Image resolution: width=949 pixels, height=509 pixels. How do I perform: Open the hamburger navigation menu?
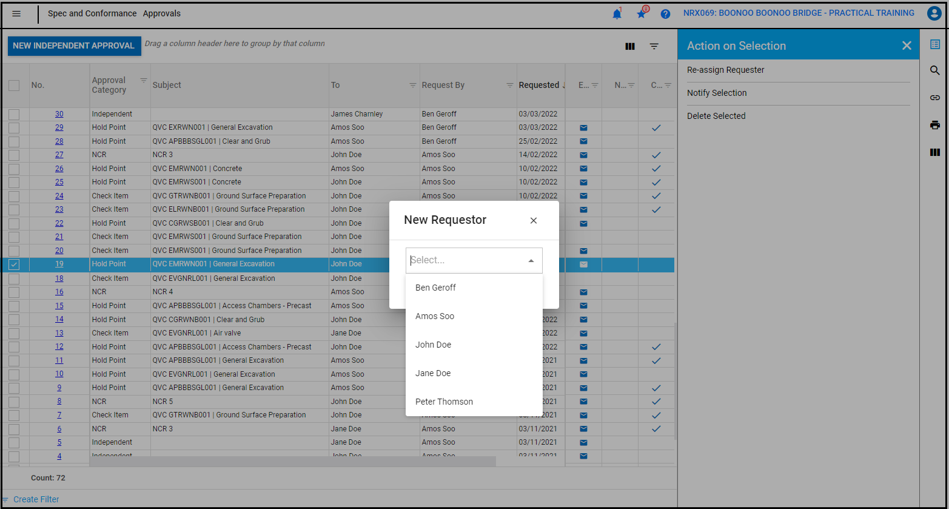16,13
